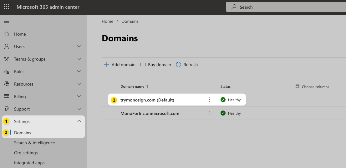Expand the Billing chevron
This screenshot has height=168, width=346.
tap(79, 96)
